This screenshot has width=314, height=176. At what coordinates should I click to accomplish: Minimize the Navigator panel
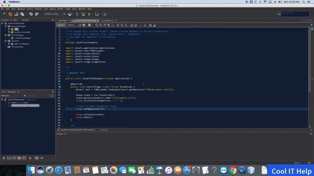(x=53, y=92)
